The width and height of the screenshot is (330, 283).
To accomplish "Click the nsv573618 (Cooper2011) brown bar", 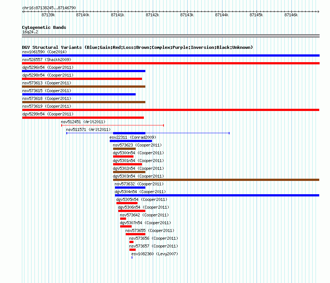I will click(x=84, y=102).
